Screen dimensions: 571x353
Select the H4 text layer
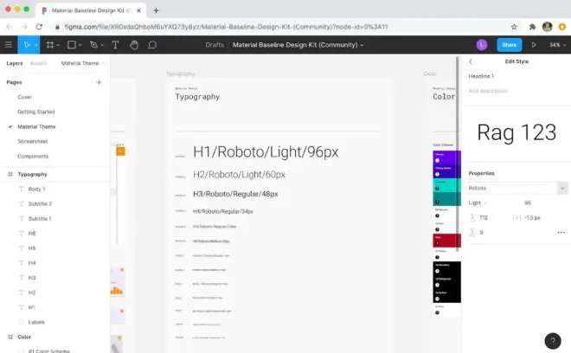click(32, 263)
